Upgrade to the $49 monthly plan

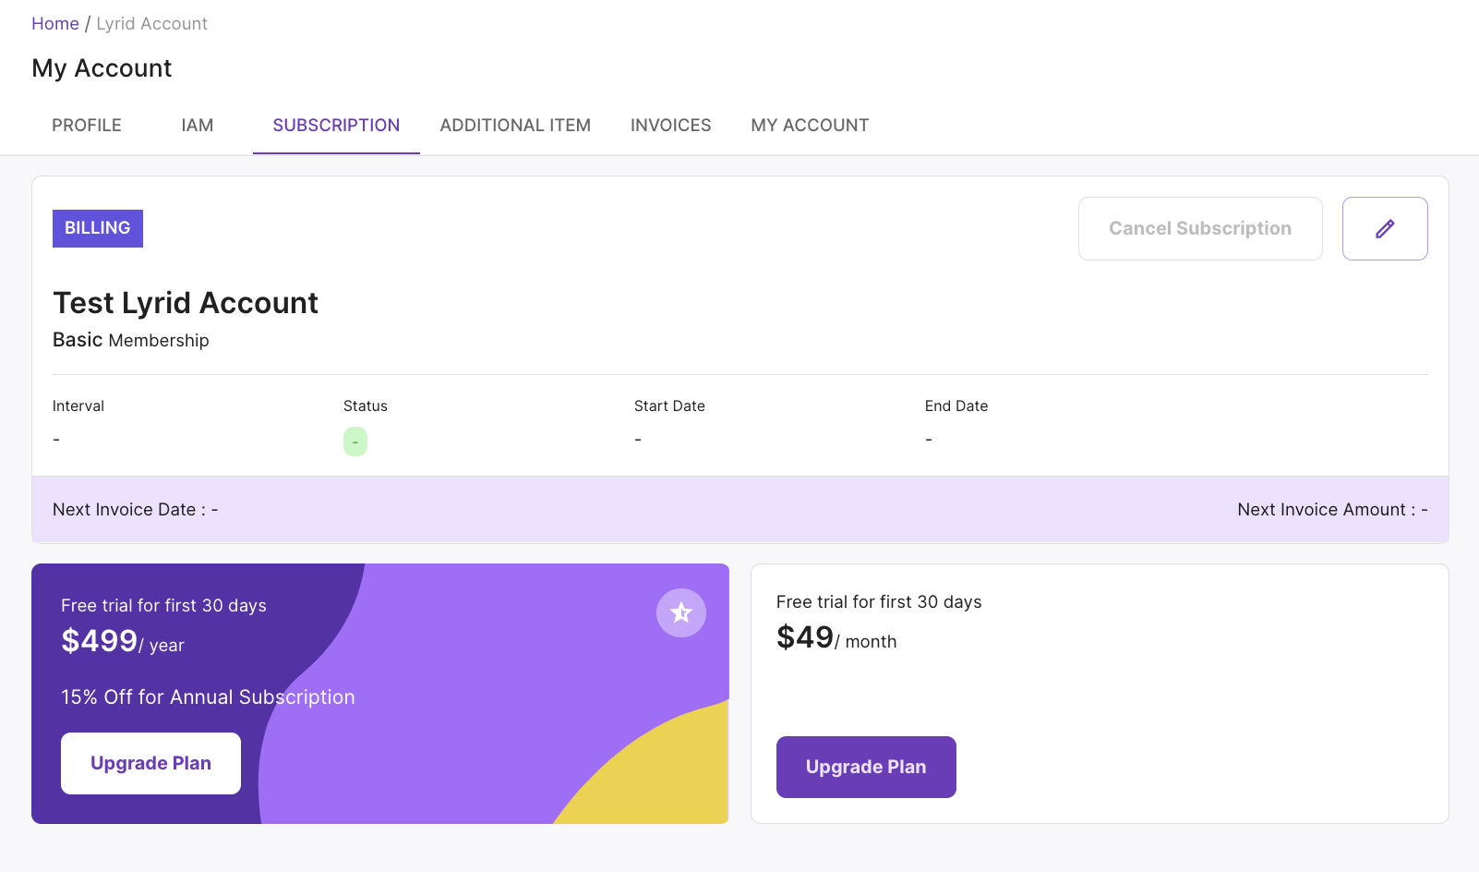pyautogui.click(x=865, y=767)
